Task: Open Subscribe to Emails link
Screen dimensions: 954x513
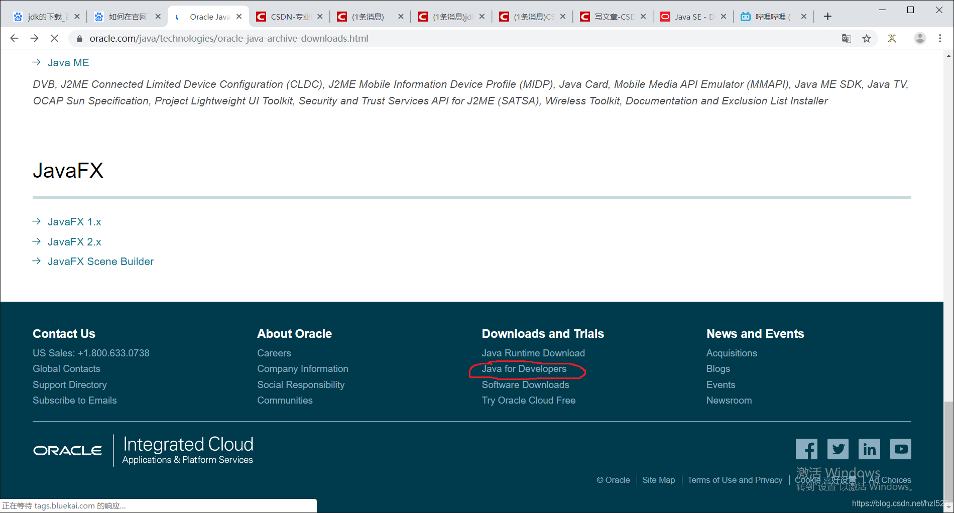Action: coord(75,401)
